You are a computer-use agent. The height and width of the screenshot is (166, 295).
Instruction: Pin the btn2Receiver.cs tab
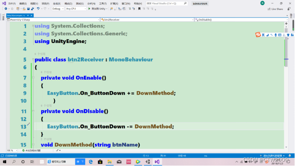pyautogui.click(x=28, y=15)
